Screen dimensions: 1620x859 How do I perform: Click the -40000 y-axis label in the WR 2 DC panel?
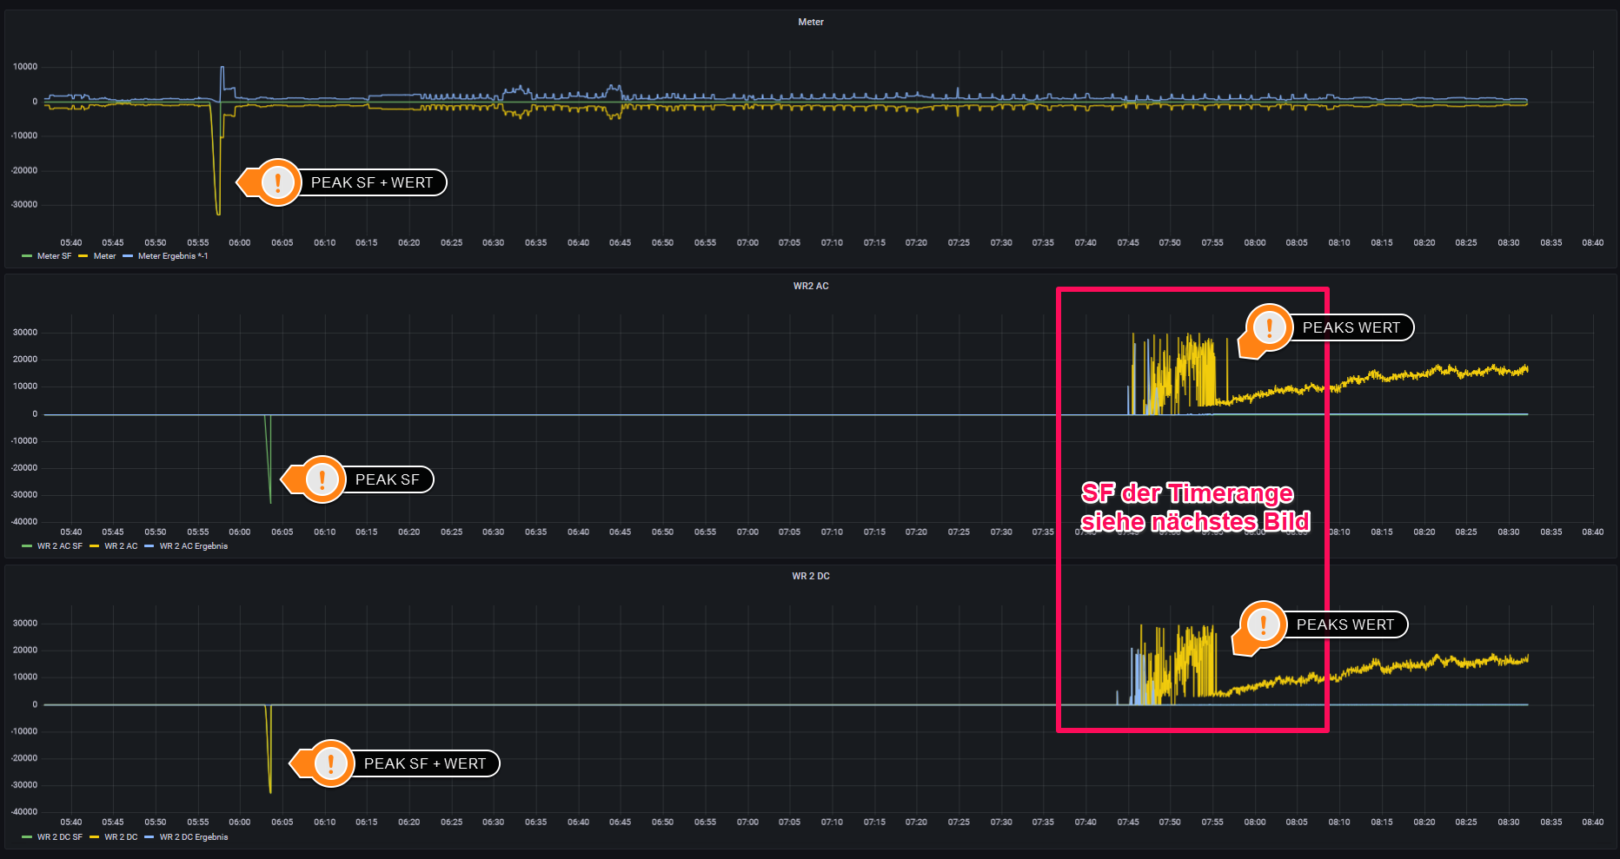pyautogui.click(x=24, y=812)
